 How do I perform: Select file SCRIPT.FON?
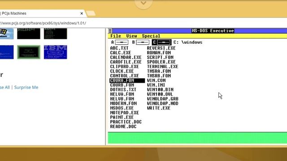[160, 57]
